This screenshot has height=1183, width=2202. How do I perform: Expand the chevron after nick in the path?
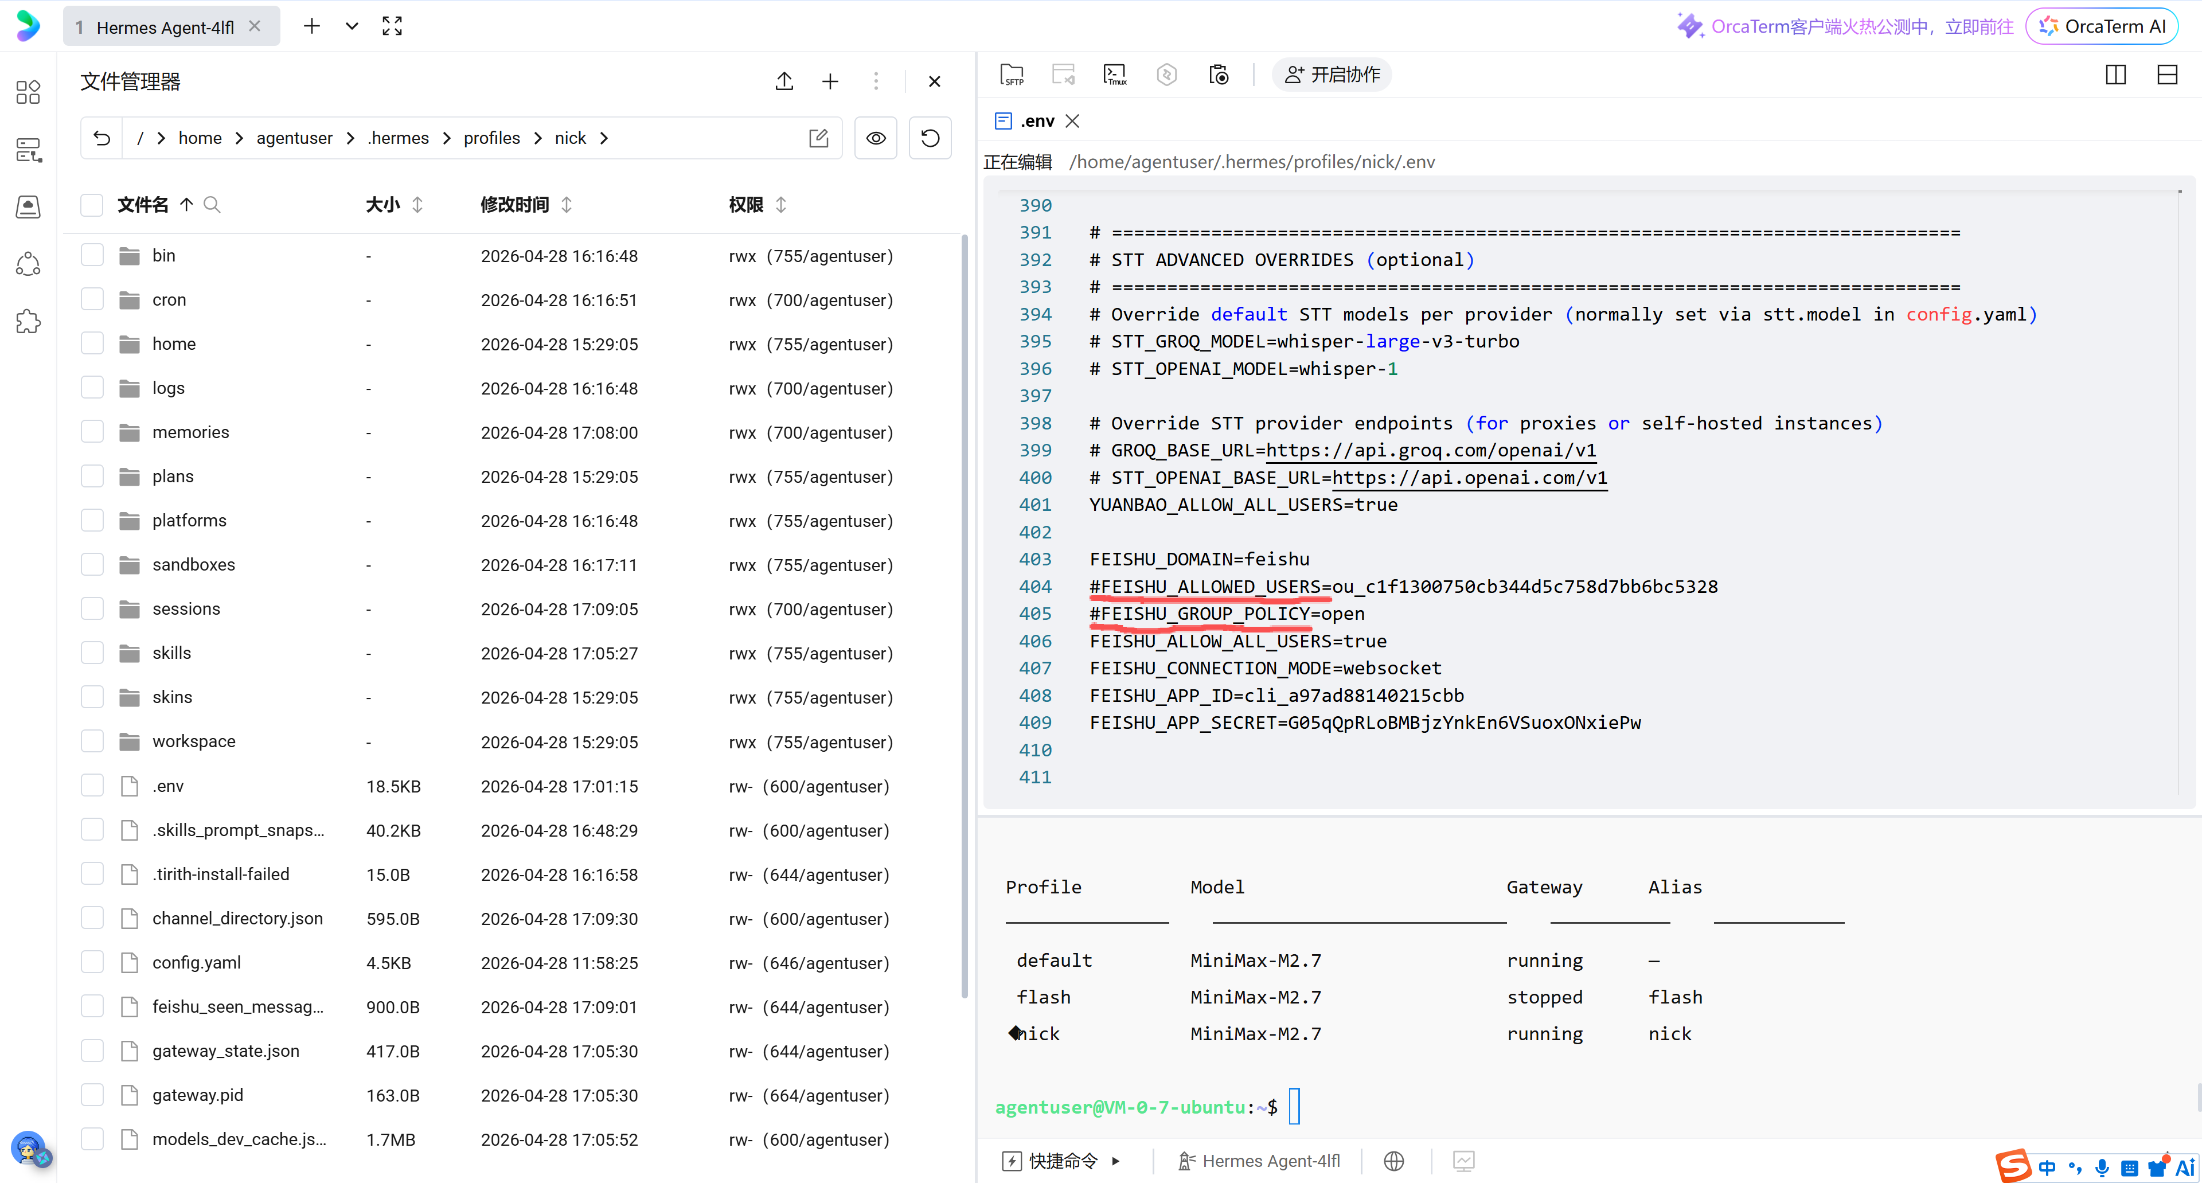(x=603, y=138)
